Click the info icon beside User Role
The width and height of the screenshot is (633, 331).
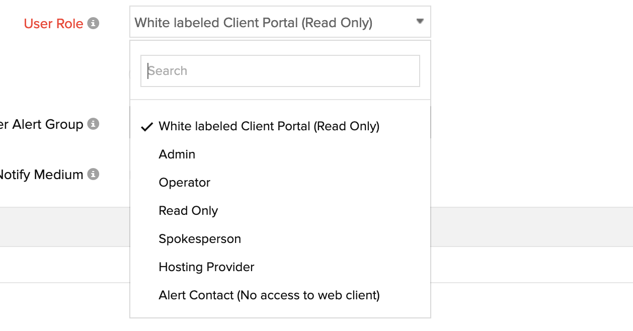[93, 23]
